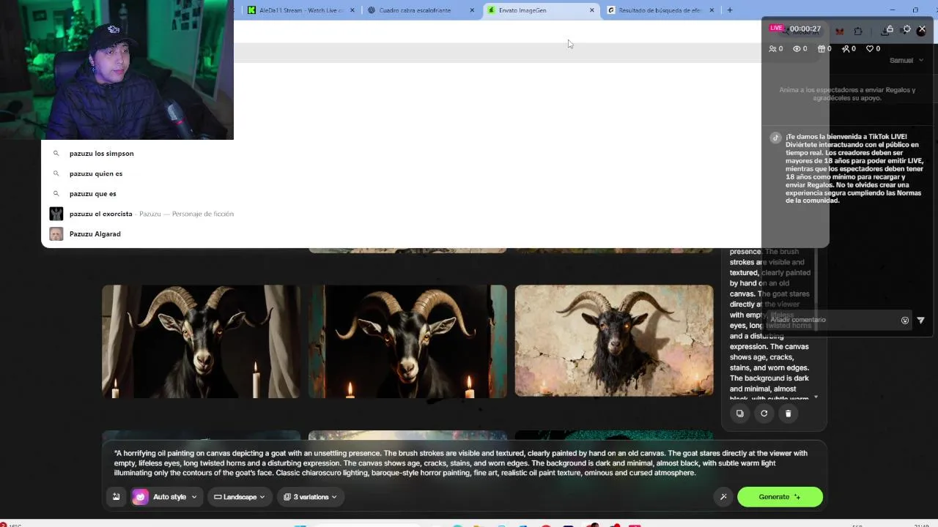Open the goat with teal wall image
The height and width of the screenshot is (527, 938).
pos(407,341)
